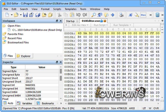Click the blue Goto arrow icon
Image resolution: width=166 pixels, height=112 pixels.
[113, 15]
